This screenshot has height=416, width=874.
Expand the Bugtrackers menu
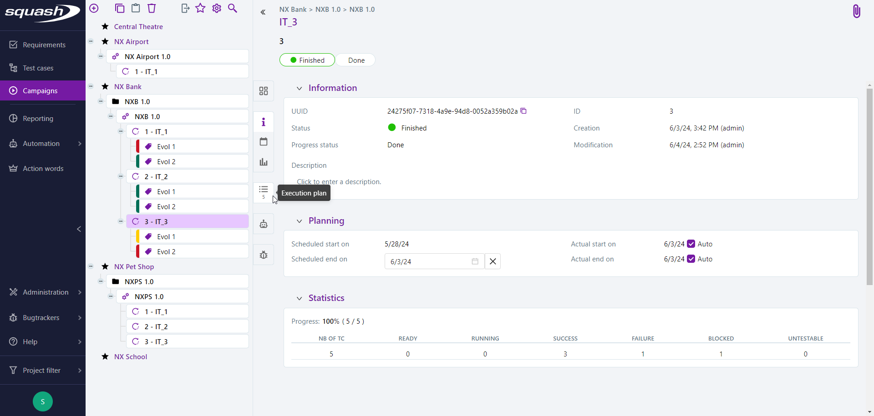(x=43, y=317)
